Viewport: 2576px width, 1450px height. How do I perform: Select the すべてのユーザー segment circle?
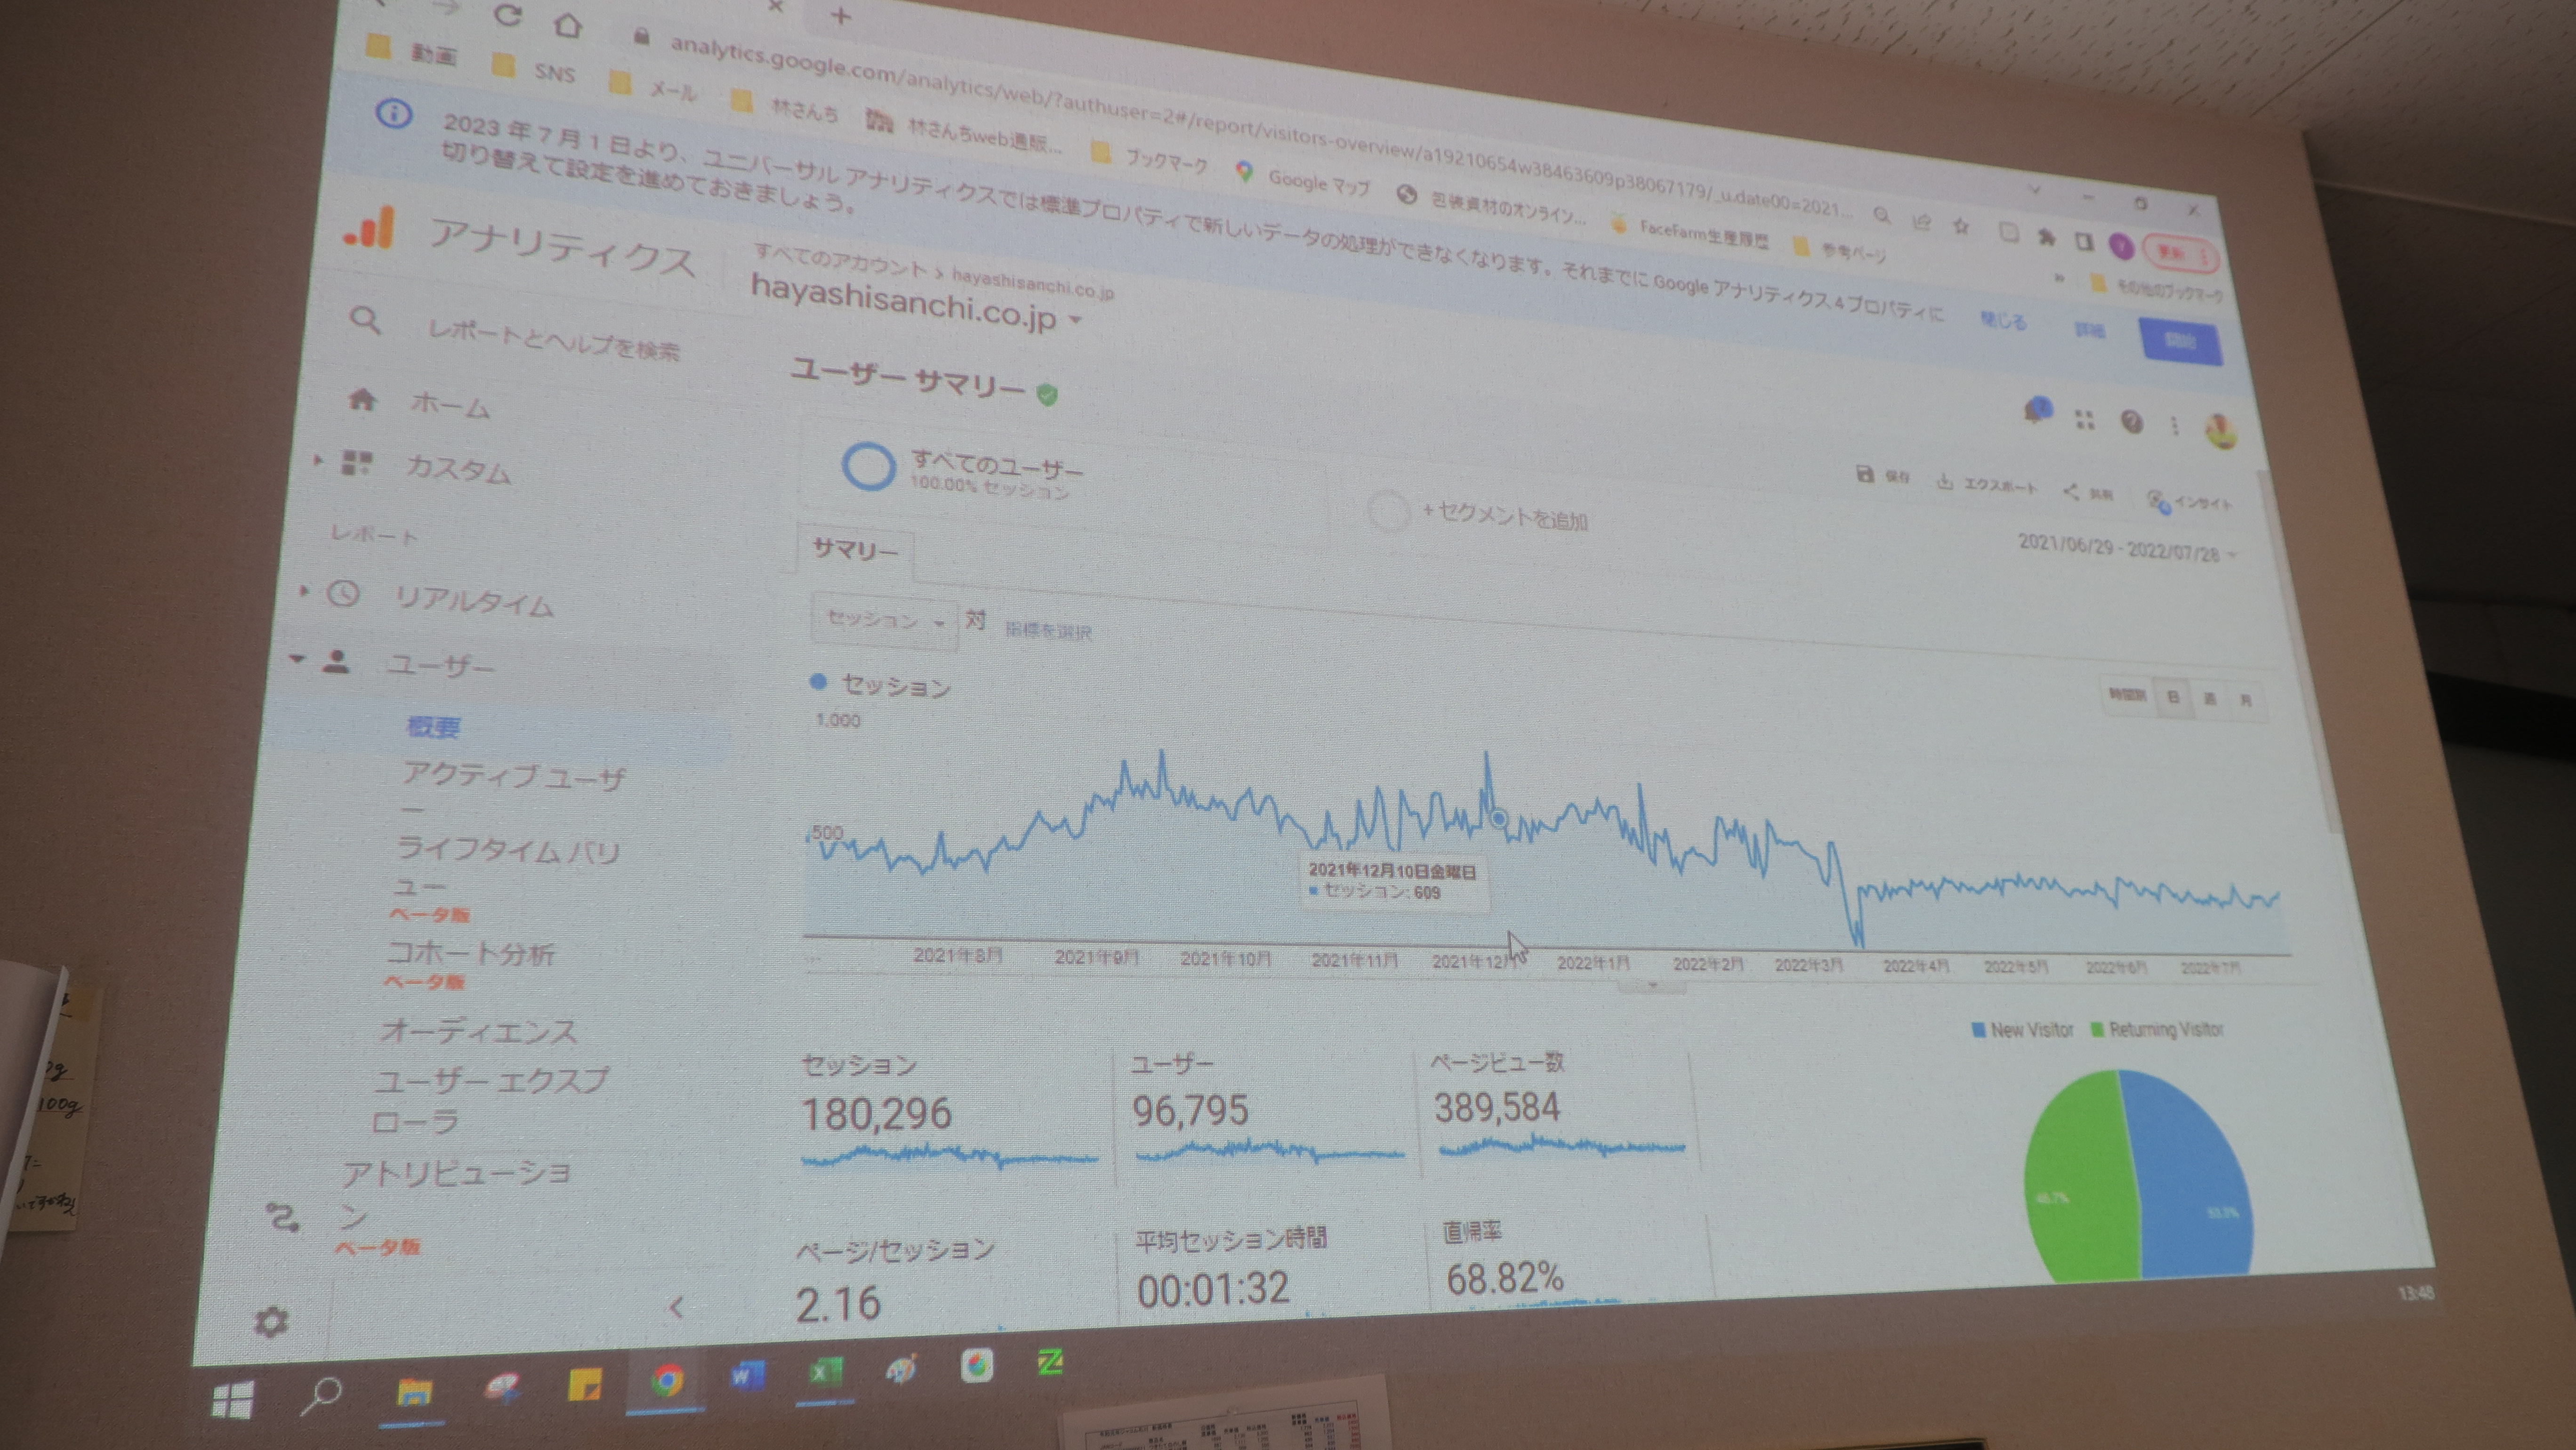click(x=868, y=466)
